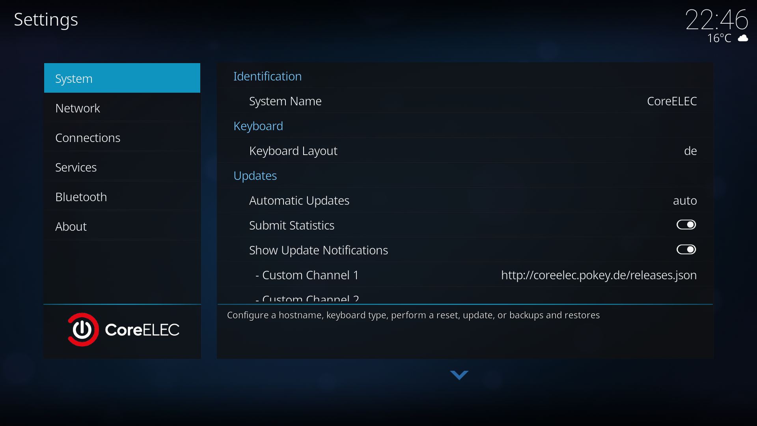
Task: Click the 16°C temperature reading
Action: (x=719, y=38)
